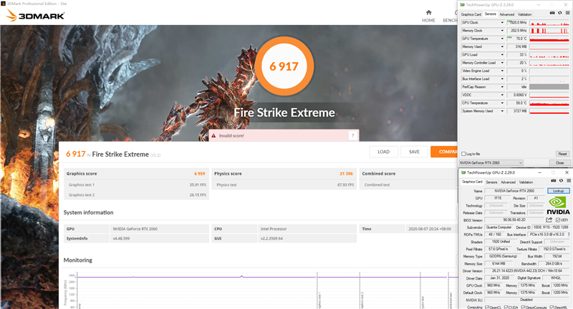The height and width of the screenshot is (309, 573).
Task: Open the Memory Controller Load dropdown
Action: pos(502,63)
